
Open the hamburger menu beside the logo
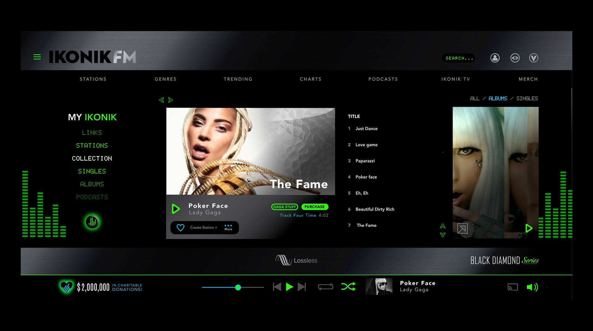[x=37, y=57]
